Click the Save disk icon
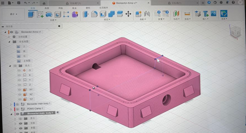This screenshot has height=133, width=246. [19, 3]
